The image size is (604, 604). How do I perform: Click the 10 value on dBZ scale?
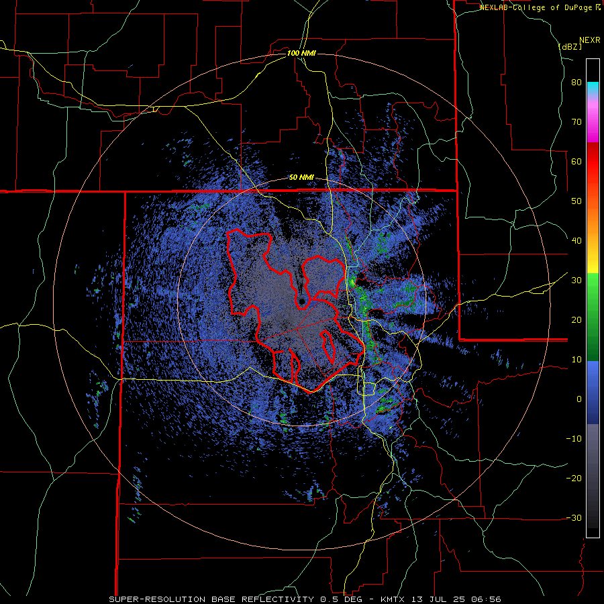576,360
